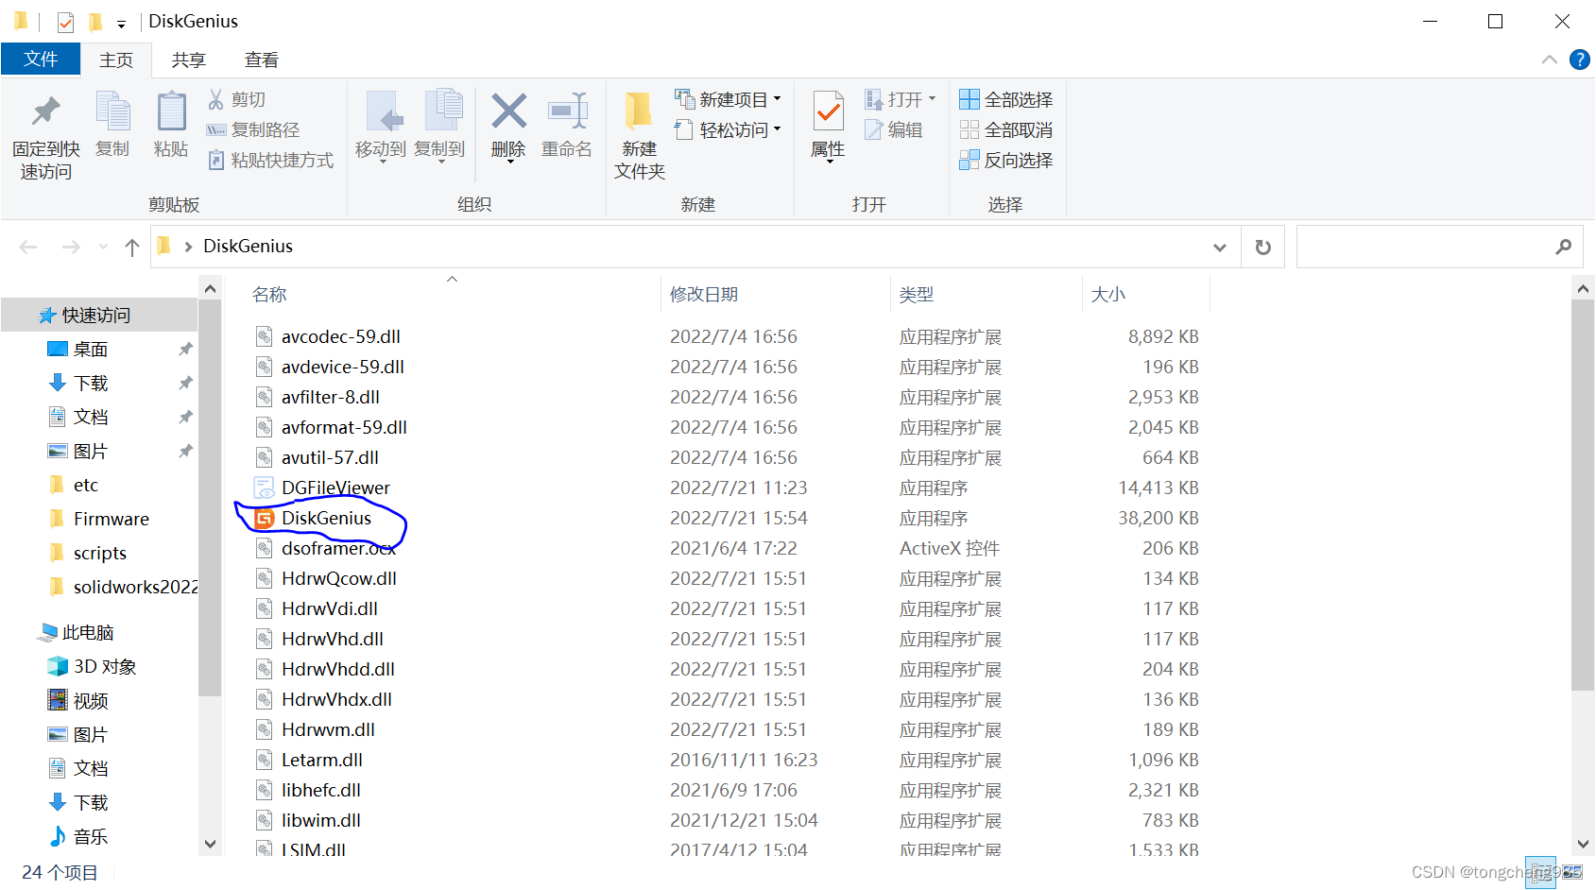Click 复制路径 copy path button
Viewport: 1596px width, 890px height.
253,129
